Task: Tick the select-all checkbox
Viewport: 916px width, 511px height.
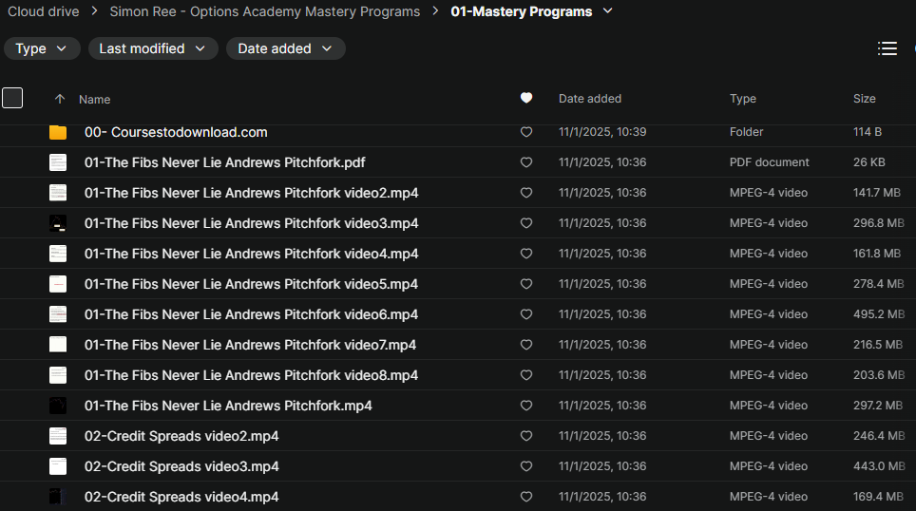Action: pos(12,98)
